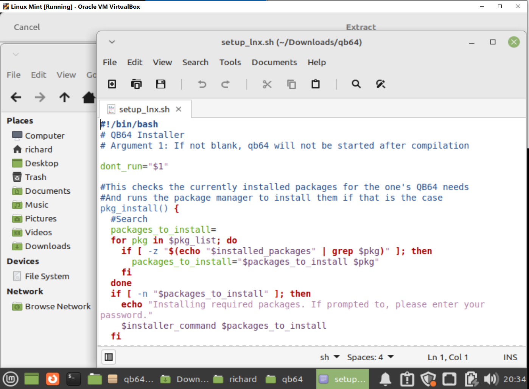The image size is (529, 389).
Task: Click Cancel in the archive dialog
Action: [27, 27]
